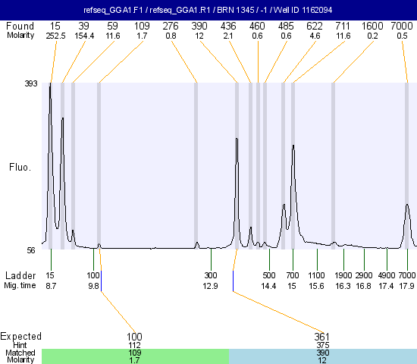Select the found peak label 711
Image resolution: width=417 pixels, height=364 pixels.
(x=343, y=26)
